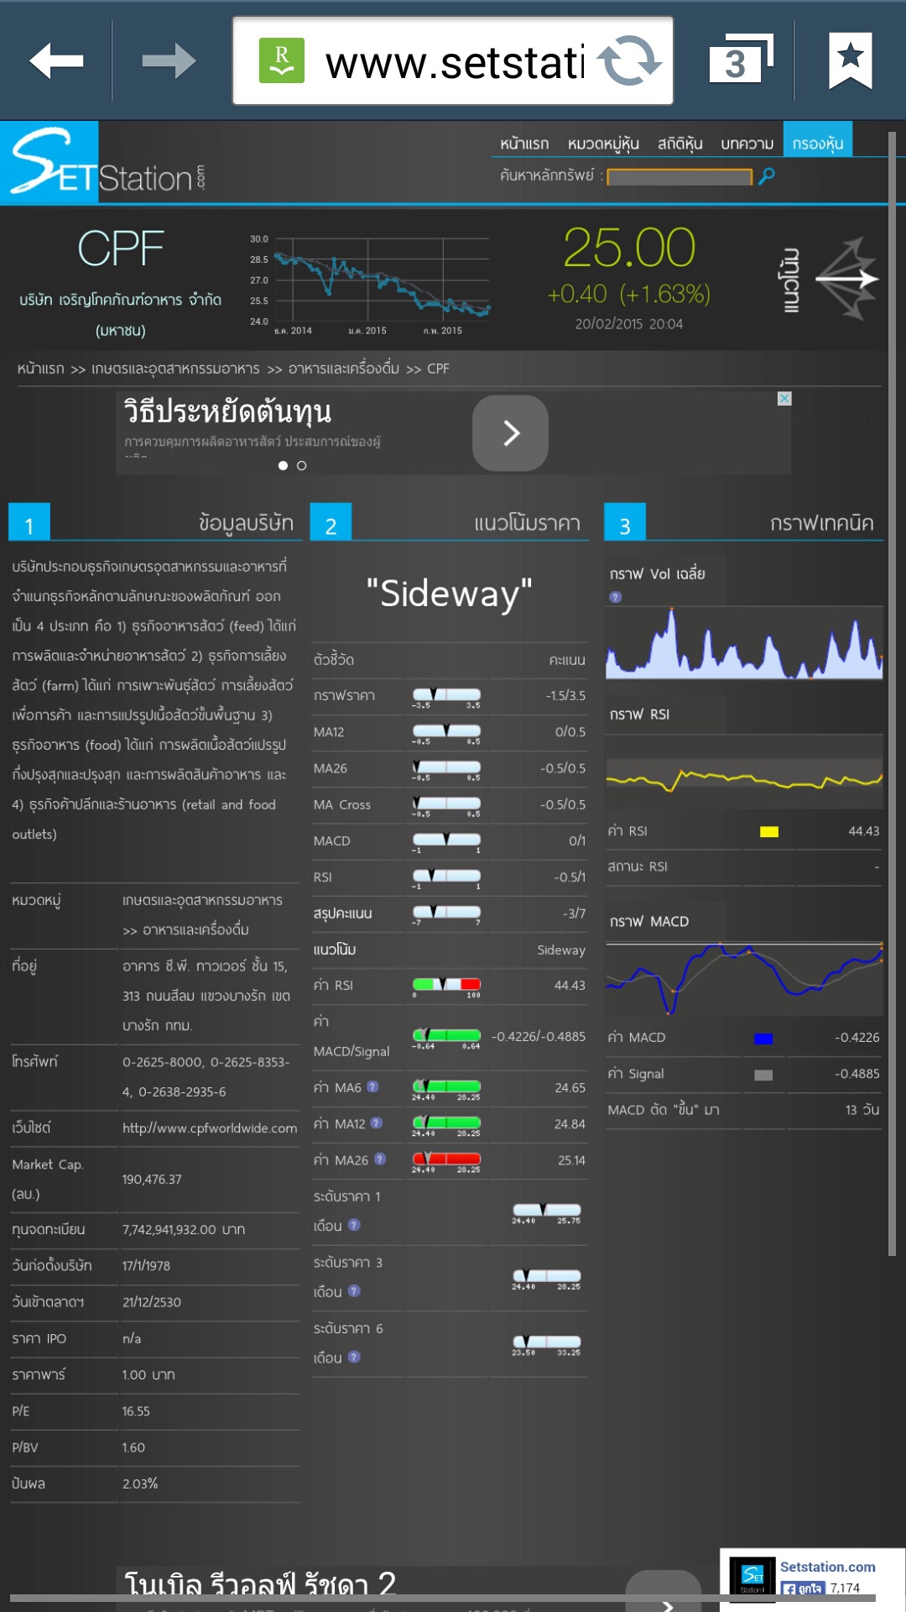Click the trend arrow compass icon

846,279
